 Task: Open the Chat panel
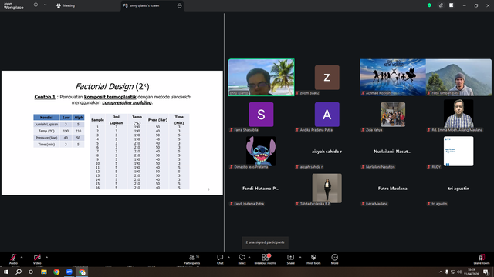pos(220,259)
